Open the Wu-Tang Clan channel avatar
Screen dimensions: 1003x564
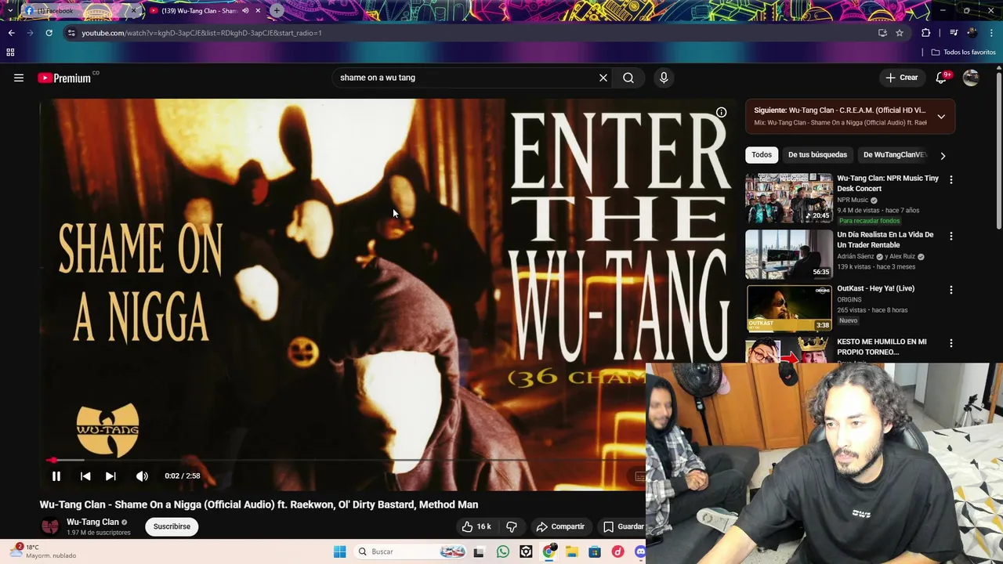coord(50,526)
